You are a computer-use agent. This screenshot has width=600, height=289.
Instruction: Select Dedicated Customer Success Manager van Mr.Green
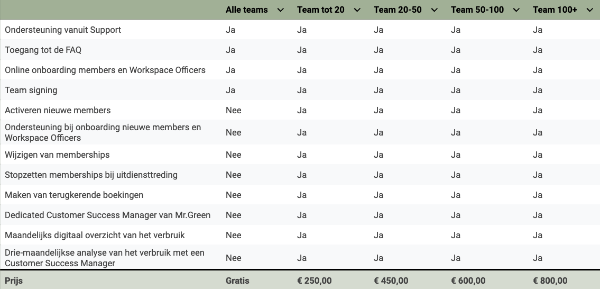pyautogui.click(x=107, y=215)
